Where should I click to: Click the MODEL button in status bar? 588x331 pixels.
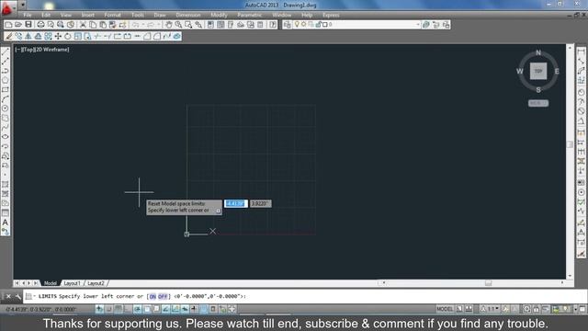coord(445,309)
